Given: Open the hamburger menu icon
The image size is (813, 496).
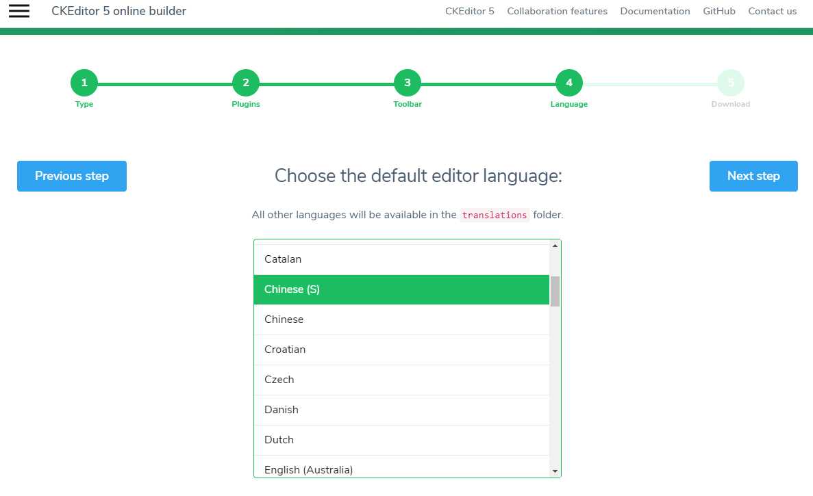Looking at the screenshot, I should [19, 11].
